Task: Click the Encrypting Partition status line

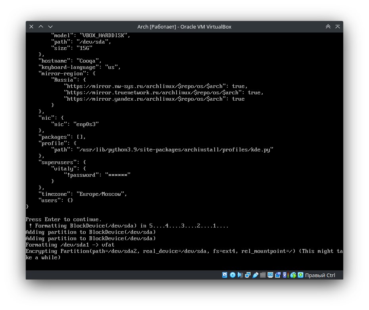Action: coord(184,255)
